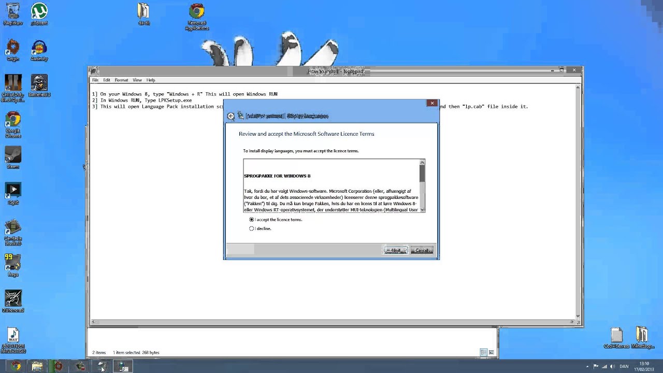Open the zipped folder icon at desktop top
The width and height of the screenshot is (663, 373).
tap(143, 14)
